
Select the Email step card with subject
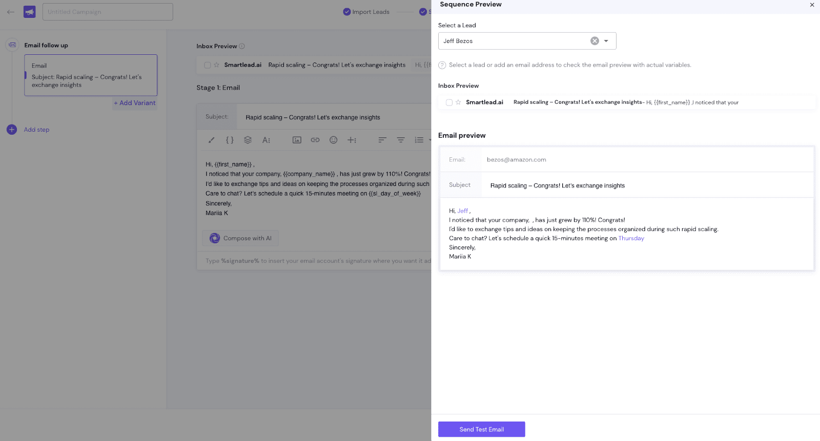click(91, 75)
